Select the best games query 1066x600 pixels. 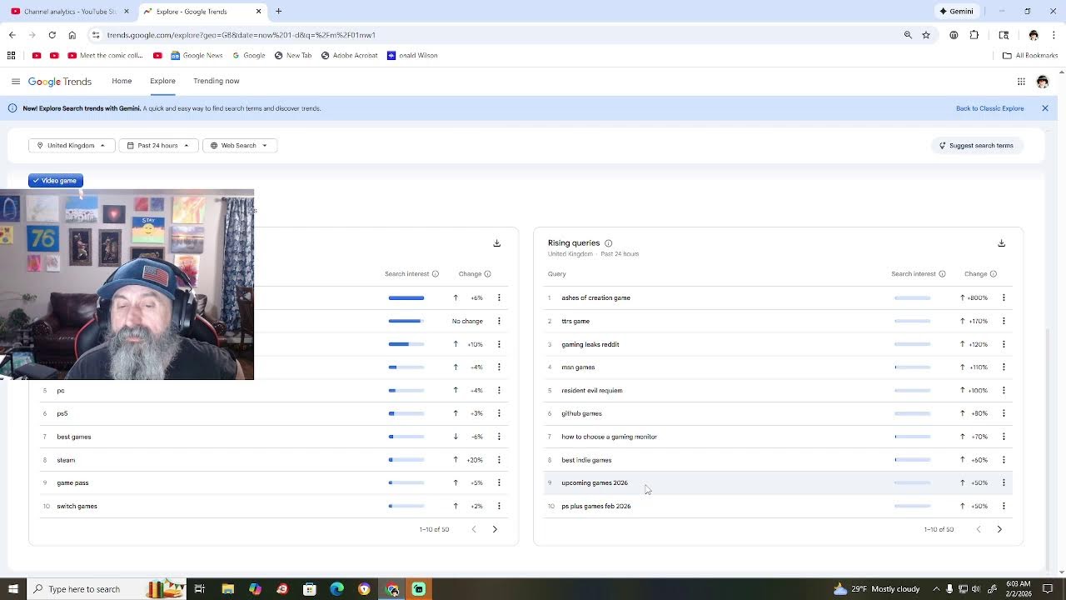(73, 437)
